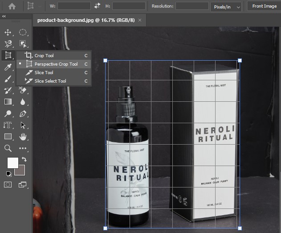This screenshot has height=233, width=281.
Task: Select the Vertical Type Mask tool
Action: tap(8, 125)
